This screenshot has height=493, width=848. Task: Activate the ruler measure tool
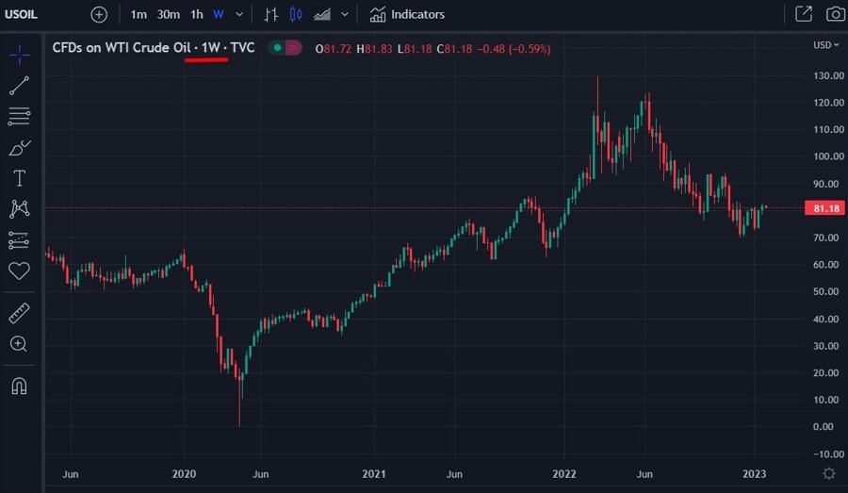point(19,313)
